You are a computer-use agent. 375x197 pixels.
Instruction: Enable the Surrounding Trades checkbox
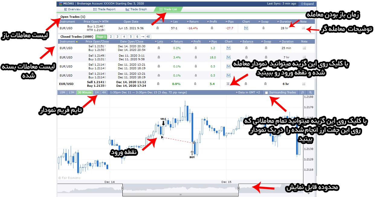click(x=266, y=93)
